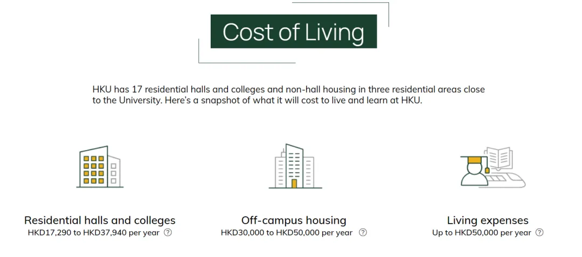Image resolution: width=582 pixels, height=257 pixels.
Task: Open help tooltip for residential halls cost
Action: click(168, 233)
